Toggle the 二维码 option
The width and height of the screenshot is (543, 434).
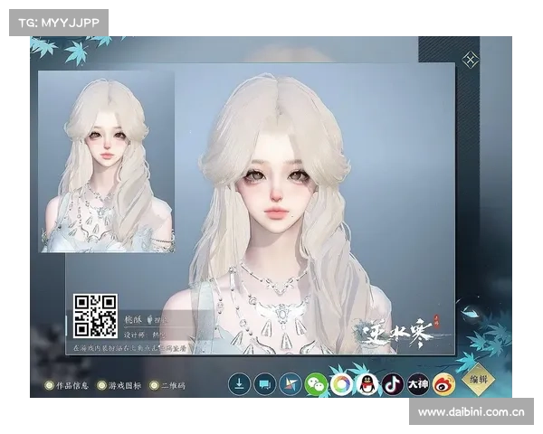pyautogui.click(x=167, y=385)
